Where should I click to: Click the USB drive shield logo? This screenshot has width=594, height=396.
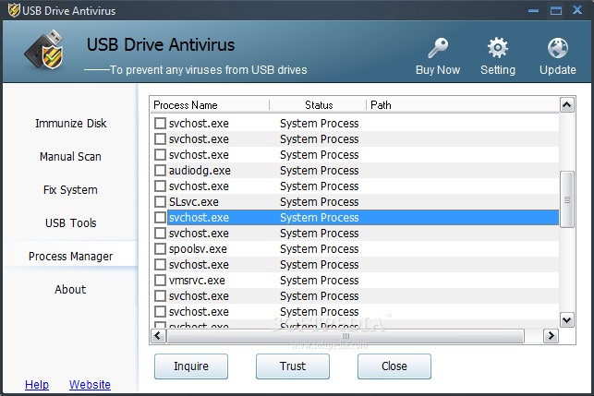pos(44,50)
